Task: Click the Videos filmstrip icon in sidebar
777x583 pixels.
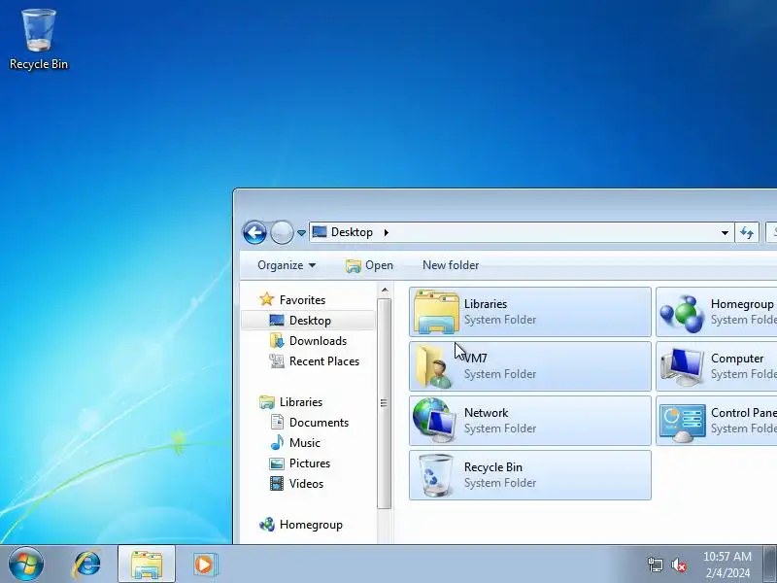Action: (277, 483)
